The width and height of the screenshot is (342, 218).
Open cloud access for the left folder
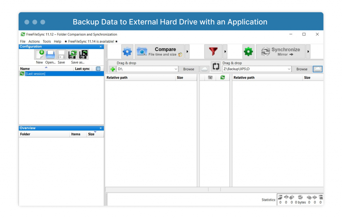pyautogui.click(x=204, y=69)
